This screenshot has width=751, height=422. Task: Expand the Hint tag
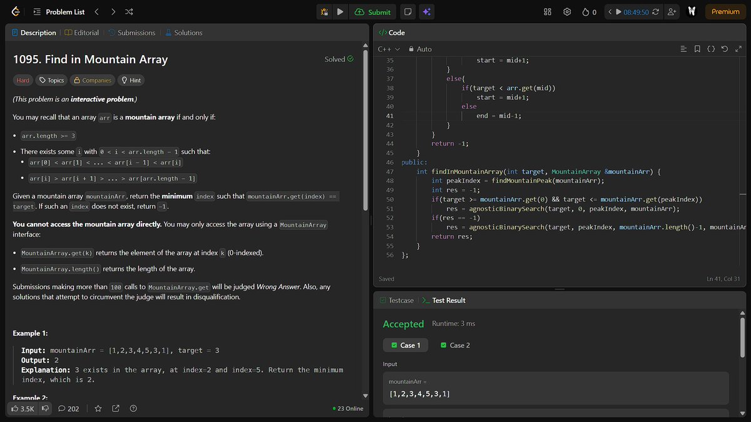pos(131,80)
